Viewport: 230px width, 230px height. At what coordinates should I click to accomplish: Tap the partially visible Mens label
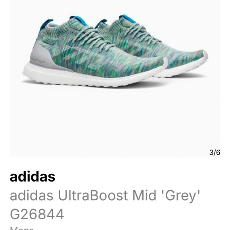pyautogui.click(x=22, y=228)
